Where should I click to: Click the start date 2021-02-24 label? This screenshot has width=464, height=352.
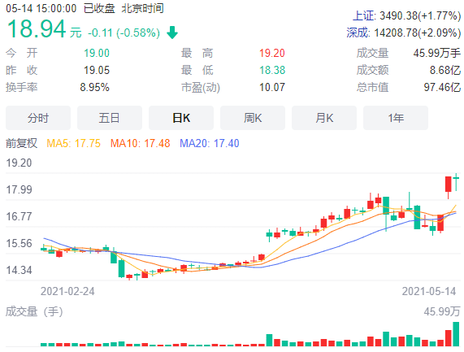(x=67, y=292)
